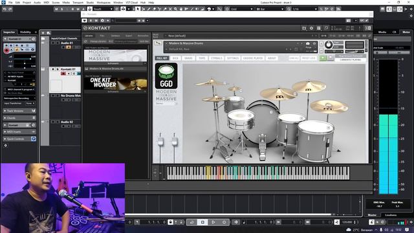Toggle mute on Audio 01 track
Screen dimensions: 414x233
pyautogui.click(x=53, y=43)
